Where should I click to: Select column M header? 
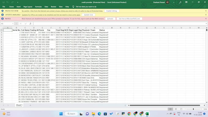tap(112, 28)
